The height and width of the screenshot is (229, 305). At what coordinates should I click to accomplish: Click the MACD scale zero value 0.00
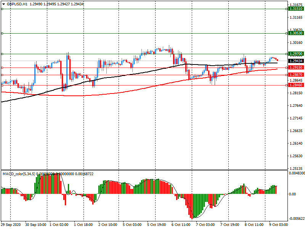point(292,194)
